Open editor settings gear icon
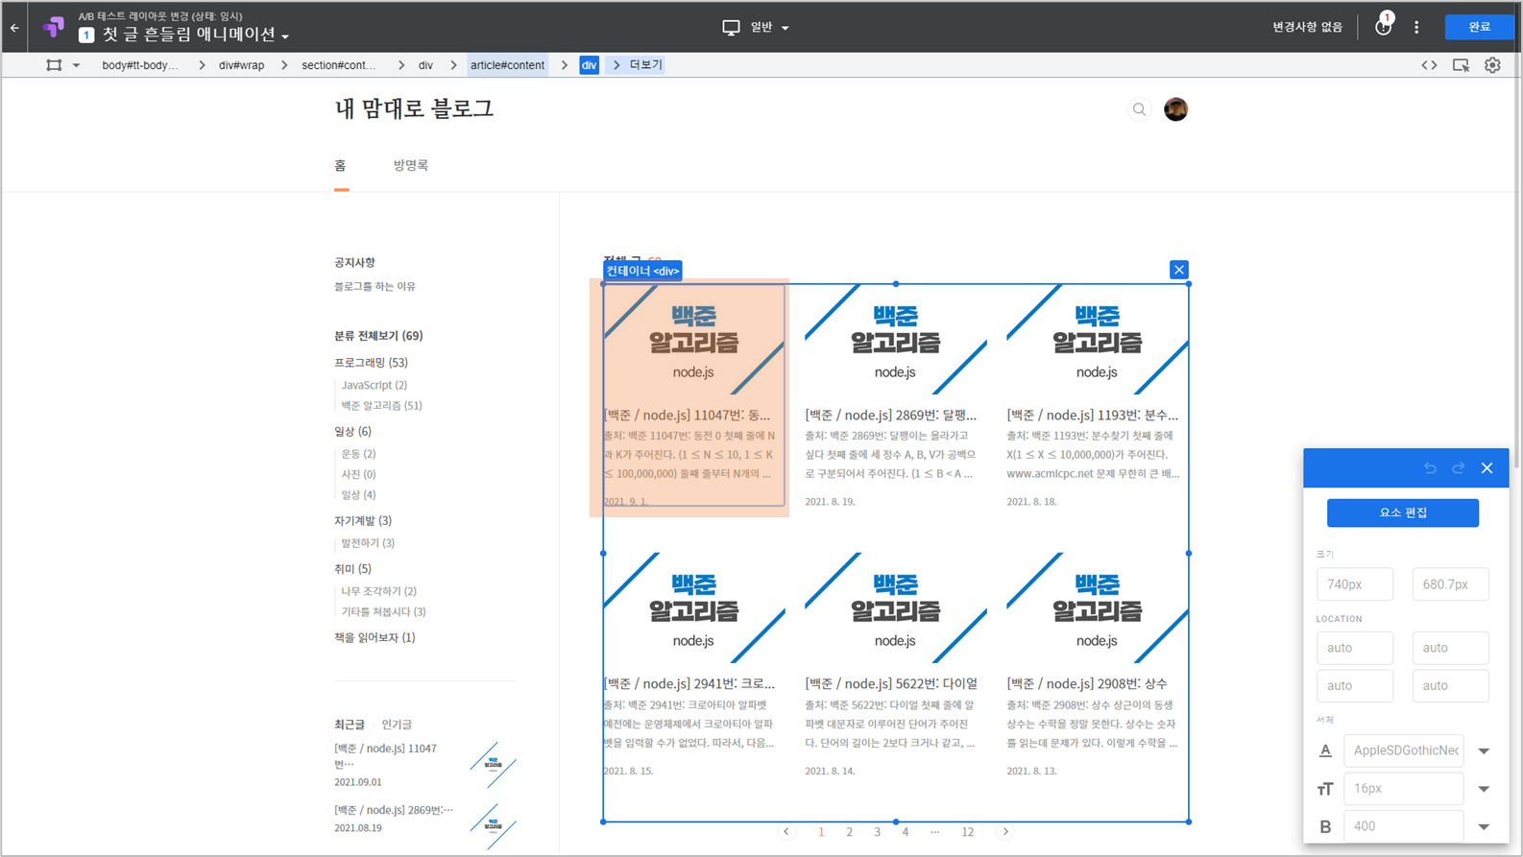Viewport: 1523px width, 857px height. (1492, 65)
